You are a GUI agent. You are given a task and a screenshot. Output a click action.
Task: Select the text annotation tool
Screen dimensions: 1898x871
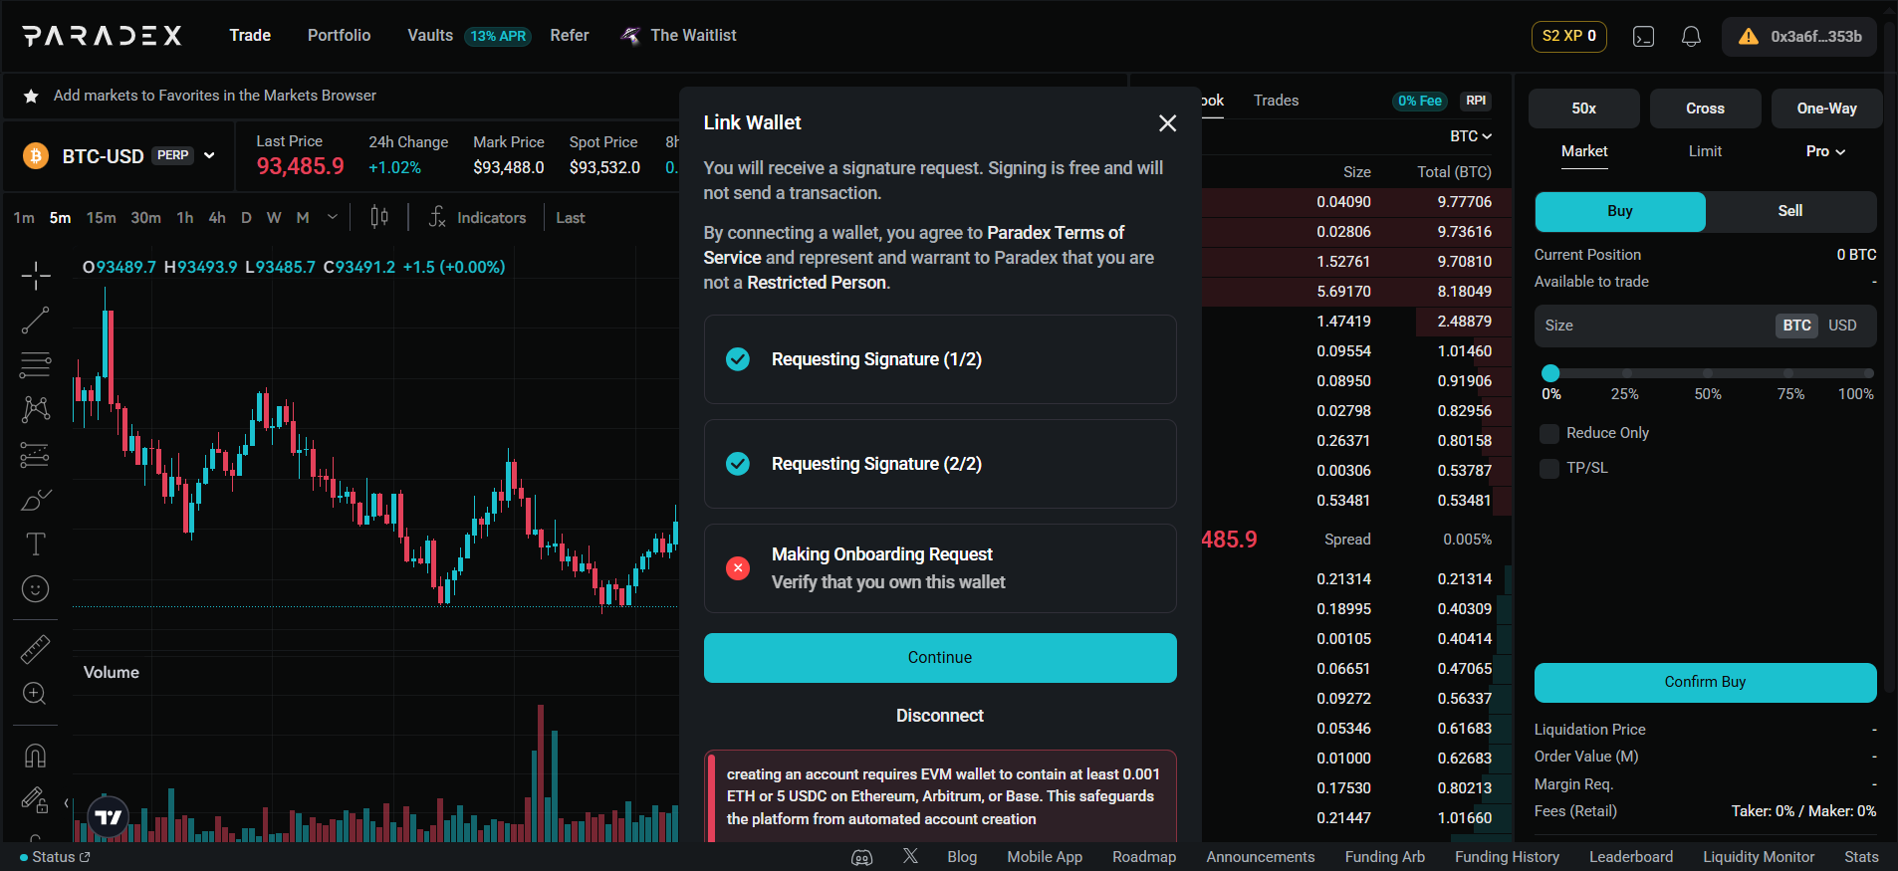(x=36, y=544)
